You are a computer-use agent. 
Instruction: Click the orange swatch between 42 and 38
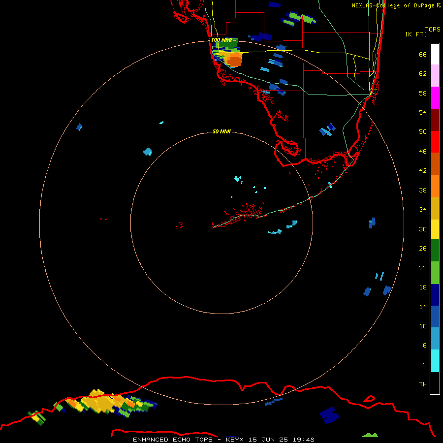point(435,186)
